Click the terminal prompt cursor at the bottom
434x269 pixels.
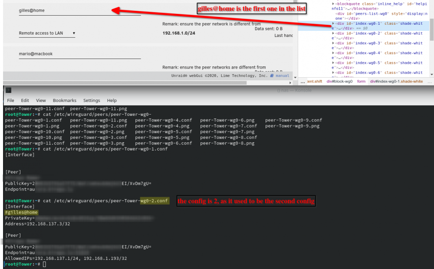click(x=44, y=264)
